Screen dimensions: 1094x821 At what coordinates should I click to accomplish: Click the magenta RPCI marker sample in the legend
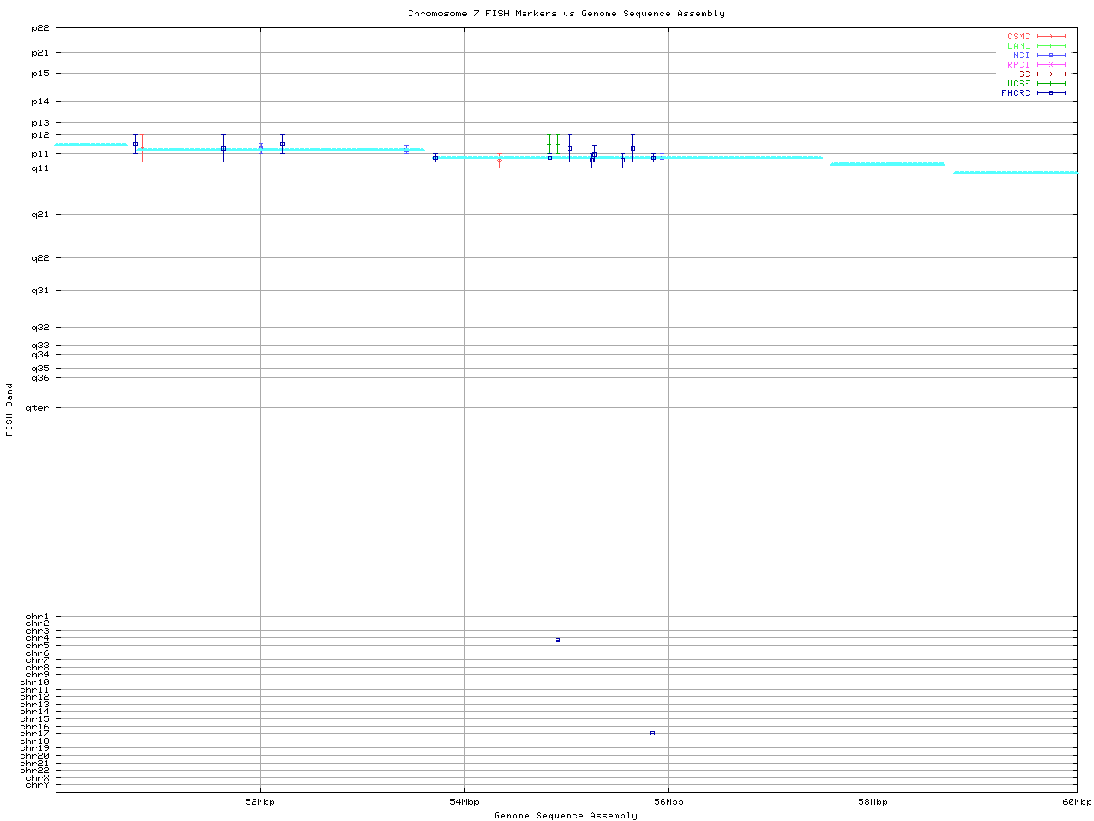pyautogui.click(x=1050, y=64)
